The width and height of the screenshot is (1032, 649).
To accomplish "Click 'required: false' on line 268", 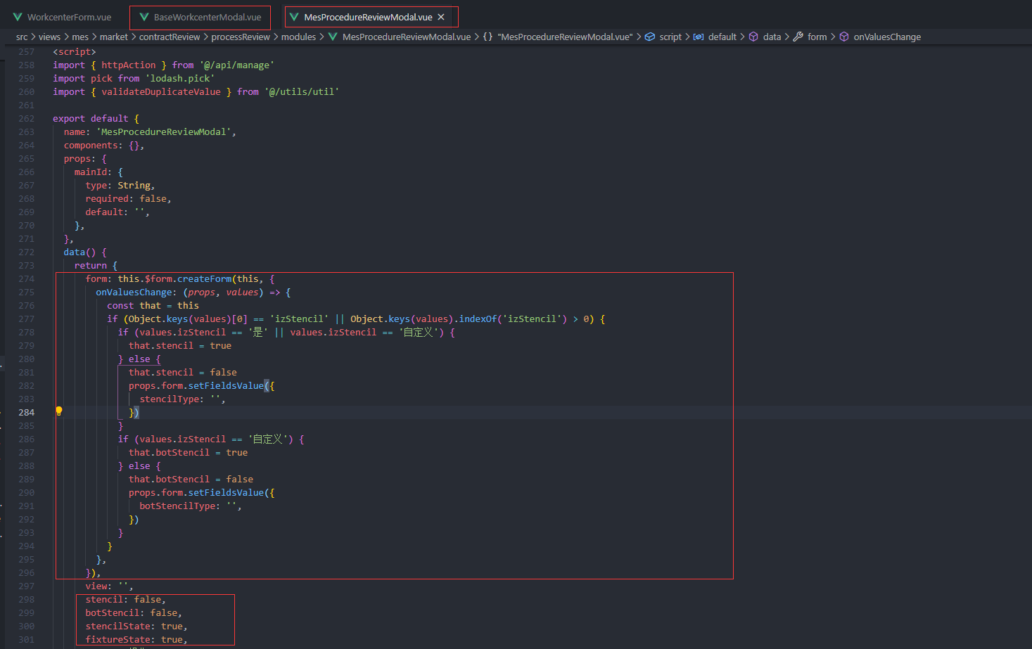I will (x=126, y=198).
